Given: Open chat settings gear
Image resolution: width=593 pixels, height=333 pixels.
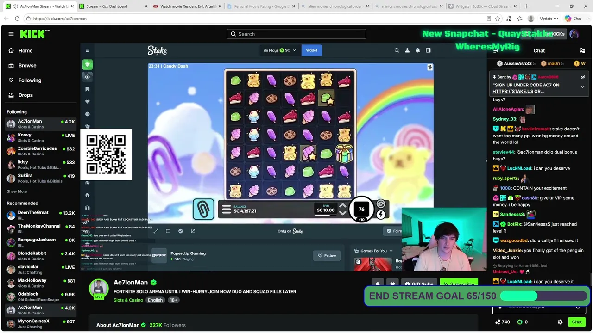Looking at the screenshot, I should pyautogui.click(x=560, y=322).
